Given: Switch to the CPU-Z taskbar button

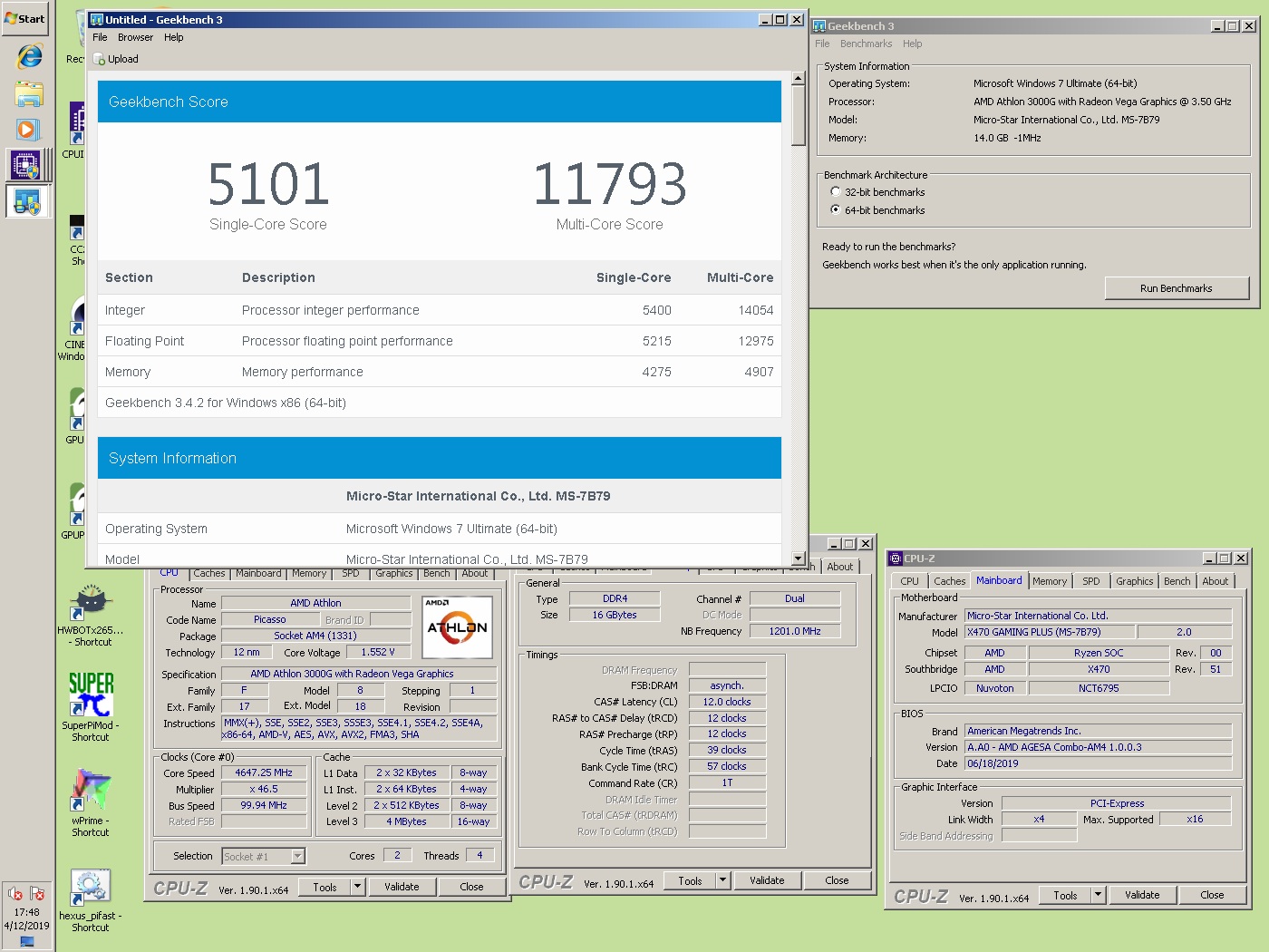Looking at the screenshot, I should [25, 165].
